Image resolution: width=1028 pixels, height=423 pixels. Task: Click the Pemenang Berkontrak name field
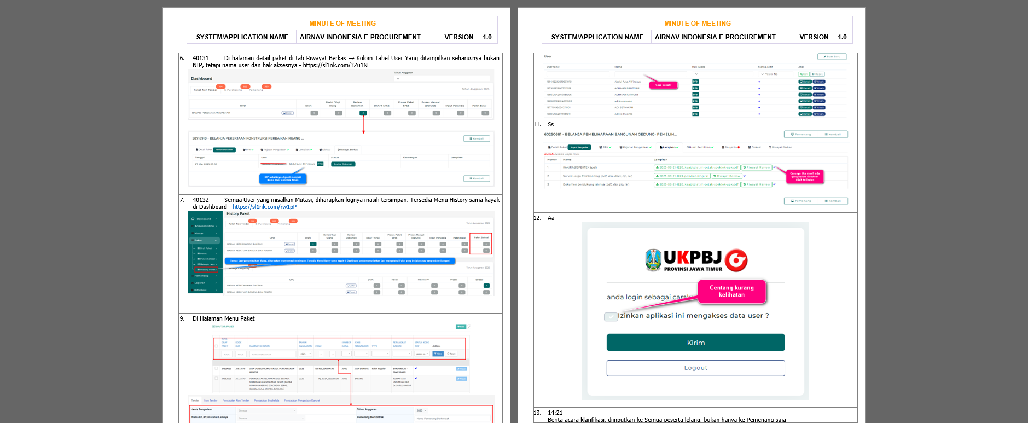tap(452, 418)
